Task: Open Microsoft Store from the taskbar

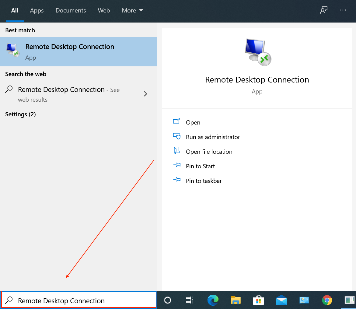Action: pos(258,300)
